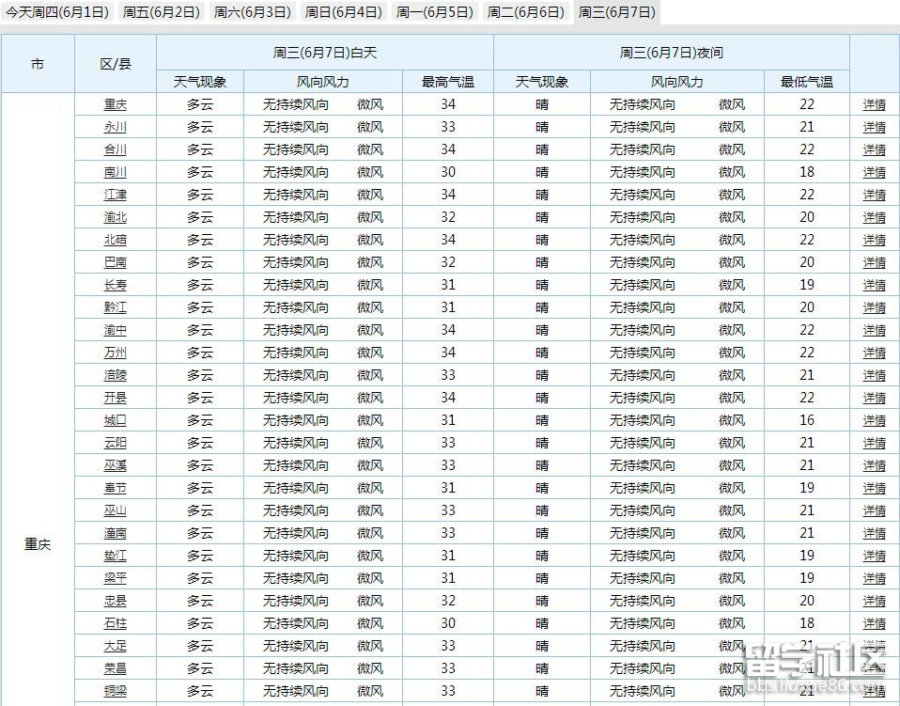Open the 铜梁 district weather link

116,691
